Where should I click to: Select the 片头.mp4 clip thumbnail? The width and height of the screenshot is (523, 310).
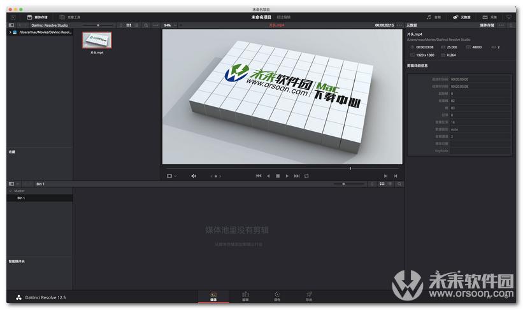(97, 40)
